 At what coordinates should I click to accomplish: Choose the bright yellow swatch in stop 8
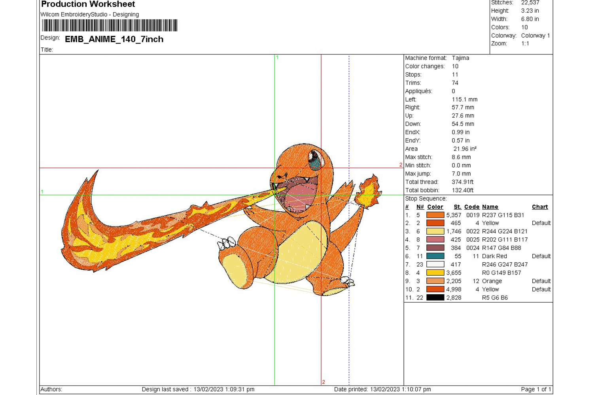click(435, 273)
